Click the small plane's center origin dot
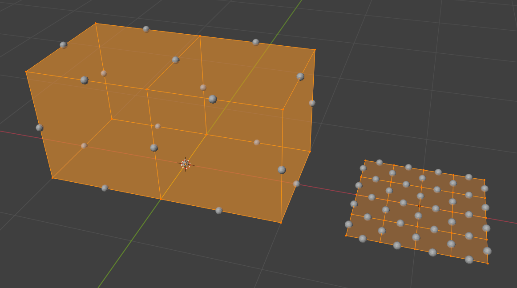This screenshot has height=288, width=517. point(419,206)
